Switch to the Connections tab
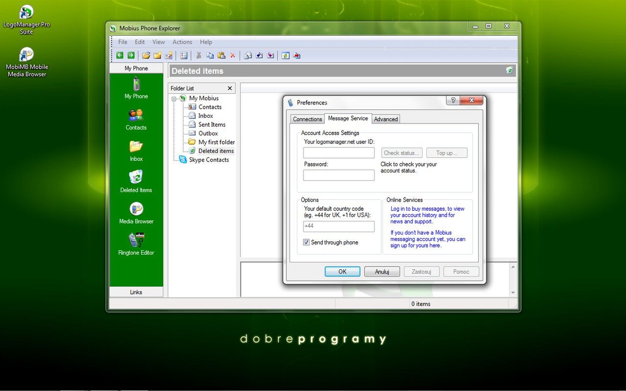The width and height of the screenshot is (626, 391). (308, 119)
